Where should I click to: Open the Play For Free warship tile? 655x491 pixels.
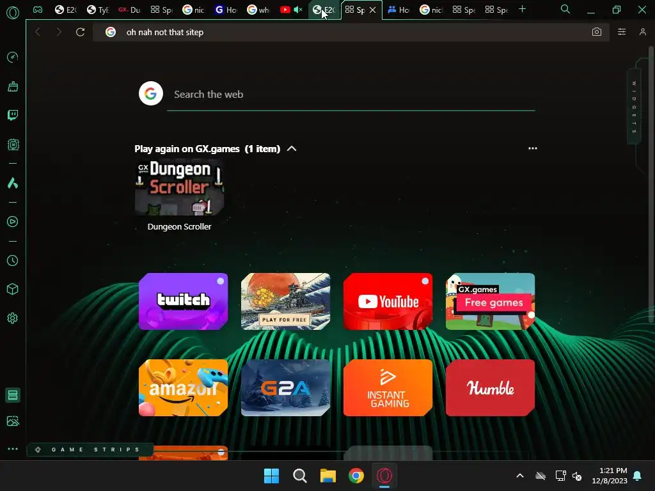[x=286, y=302]
